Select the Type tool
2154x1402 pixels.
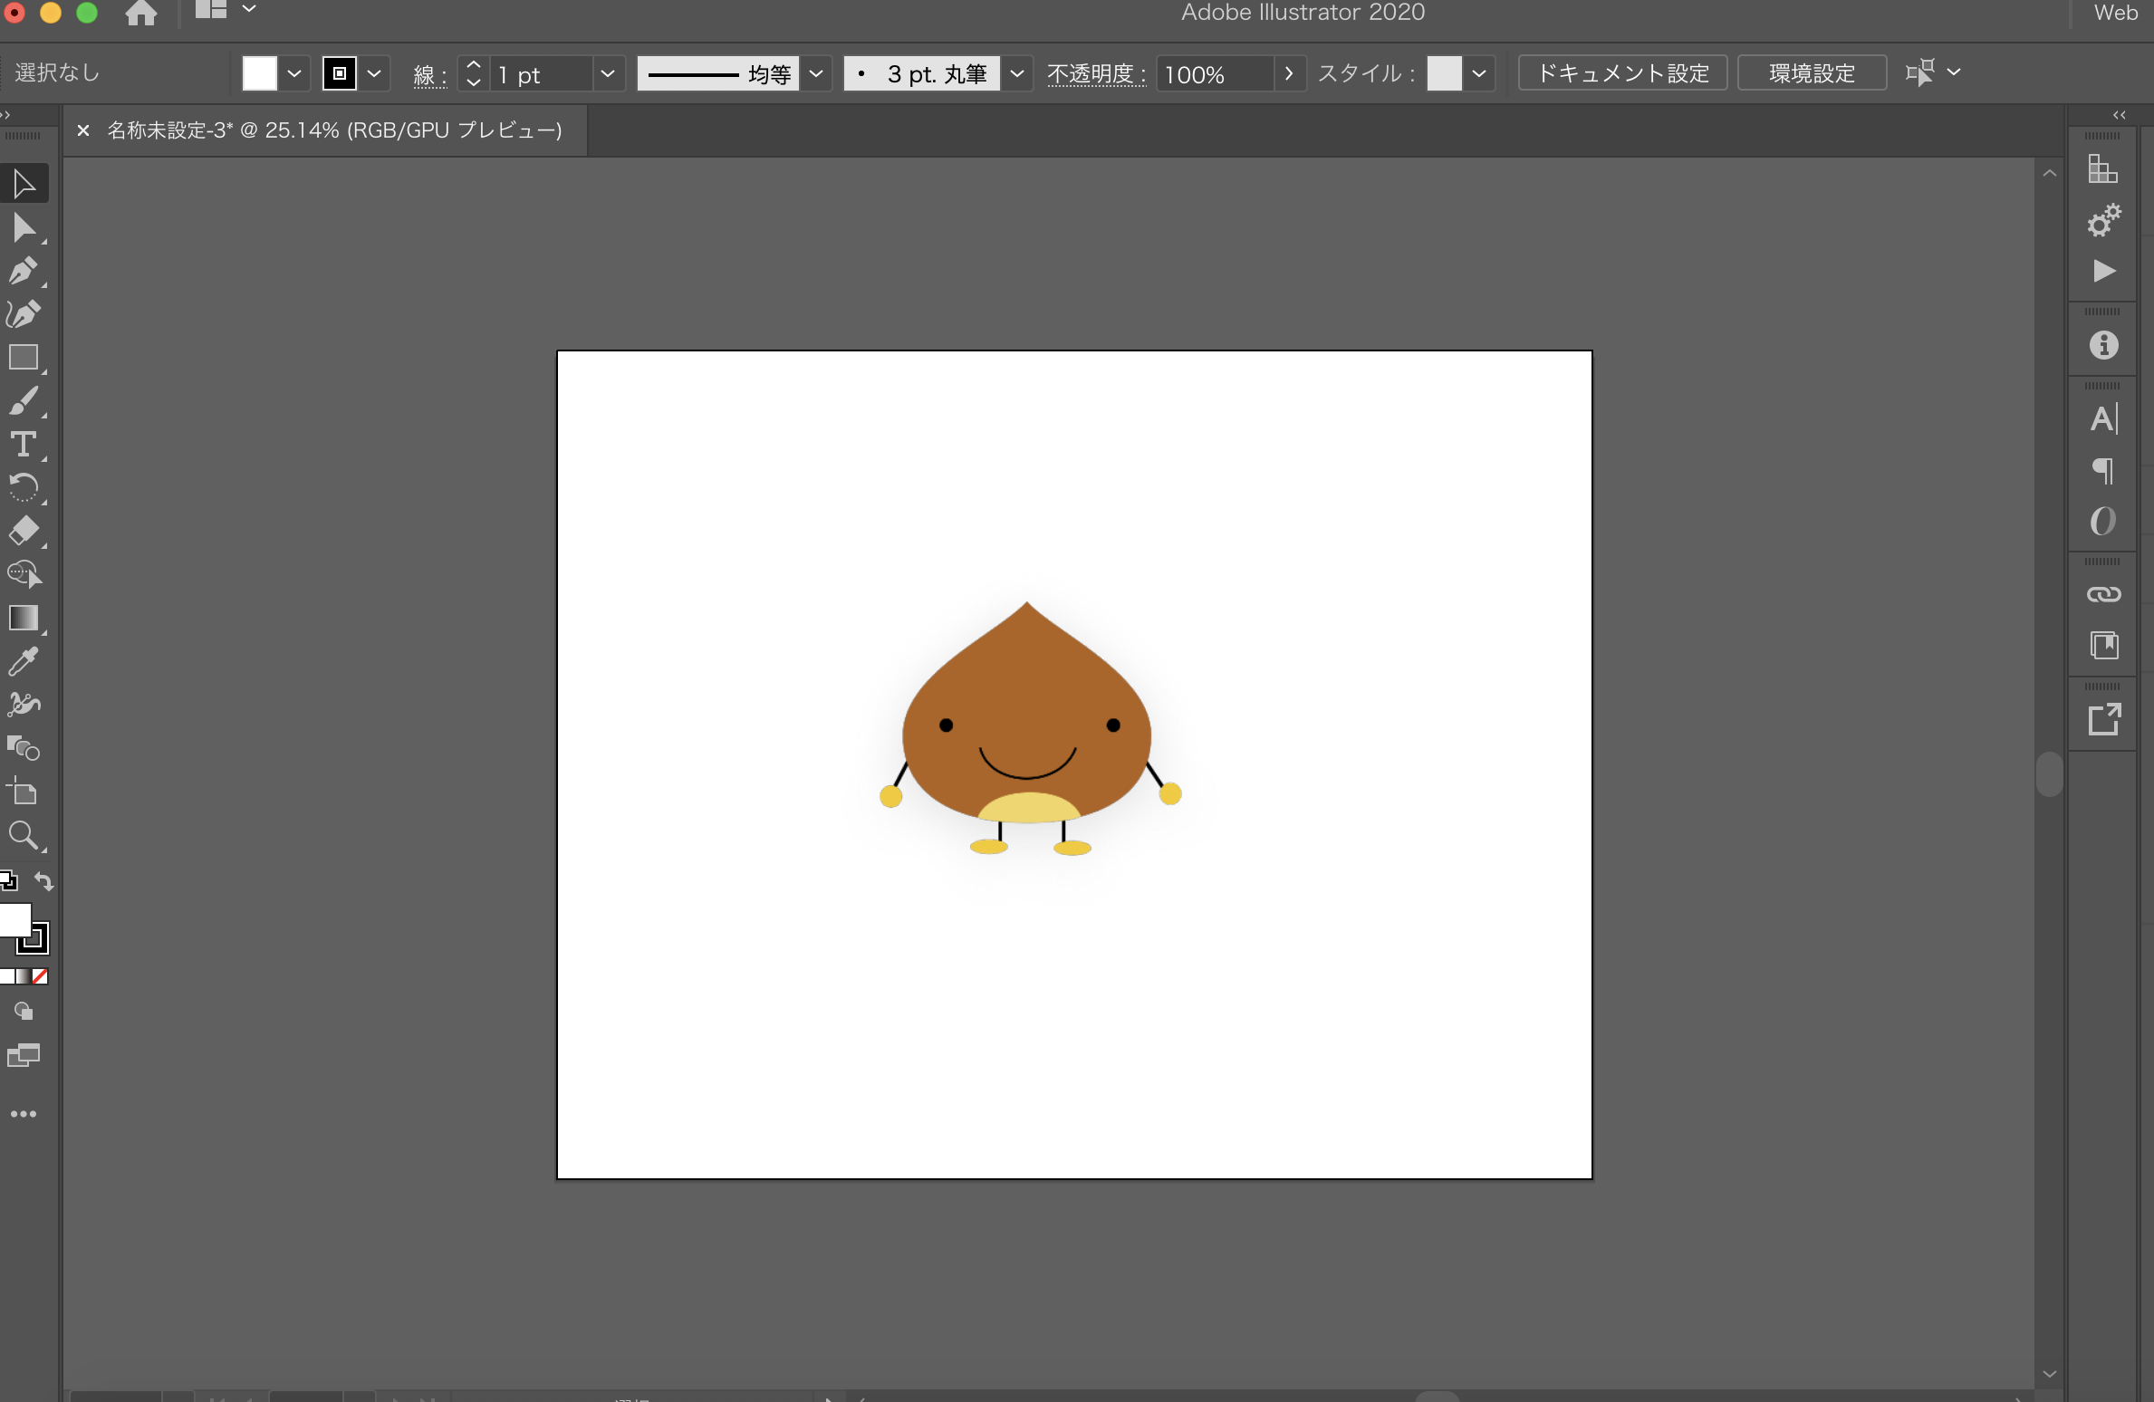tap(24, 445)
